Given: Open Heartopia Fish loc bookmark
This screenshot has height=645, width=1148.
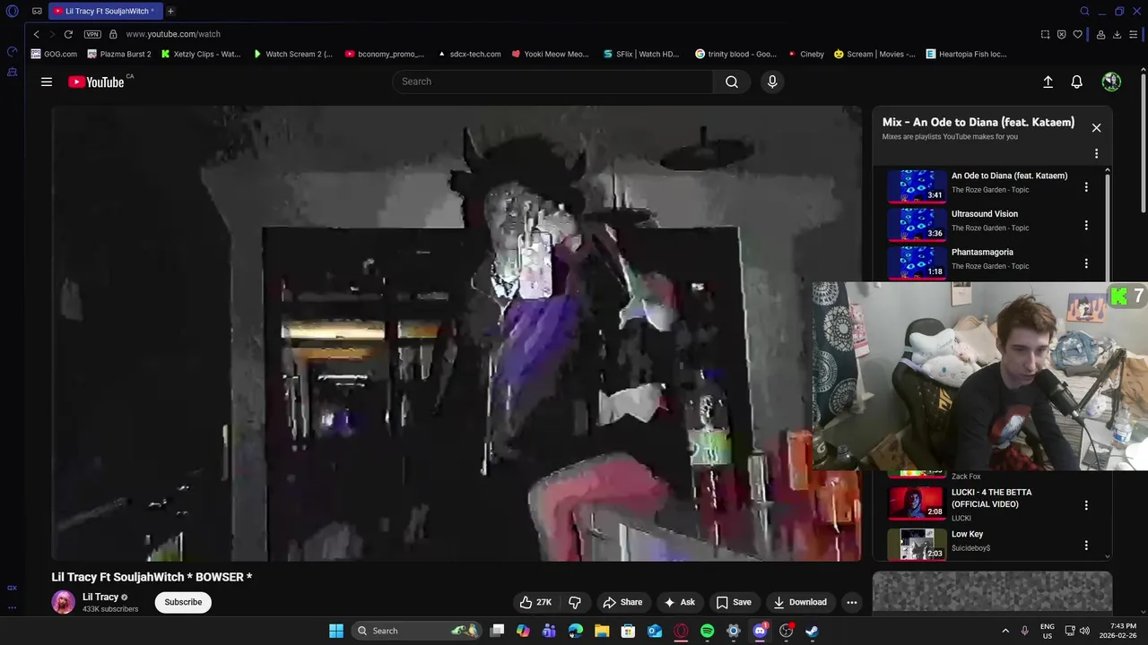Looking at the screenshot, I should pos(966,54).
